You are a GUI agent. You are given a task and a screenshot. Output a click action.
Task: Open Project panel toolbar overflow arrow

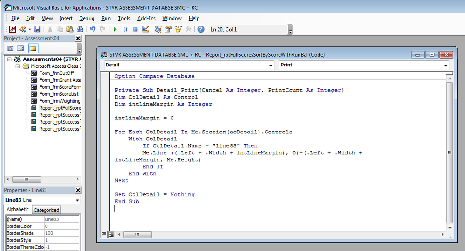point(79,49)
